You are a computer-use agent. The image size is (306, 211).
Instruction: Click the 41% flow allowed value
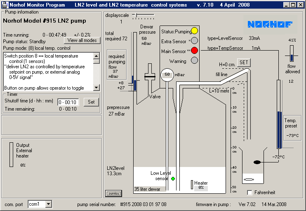pyautogui.click(x=292, y=40)
